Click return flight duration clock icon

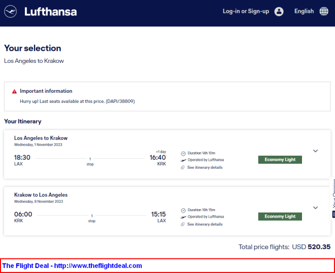[x=183, y=211]
